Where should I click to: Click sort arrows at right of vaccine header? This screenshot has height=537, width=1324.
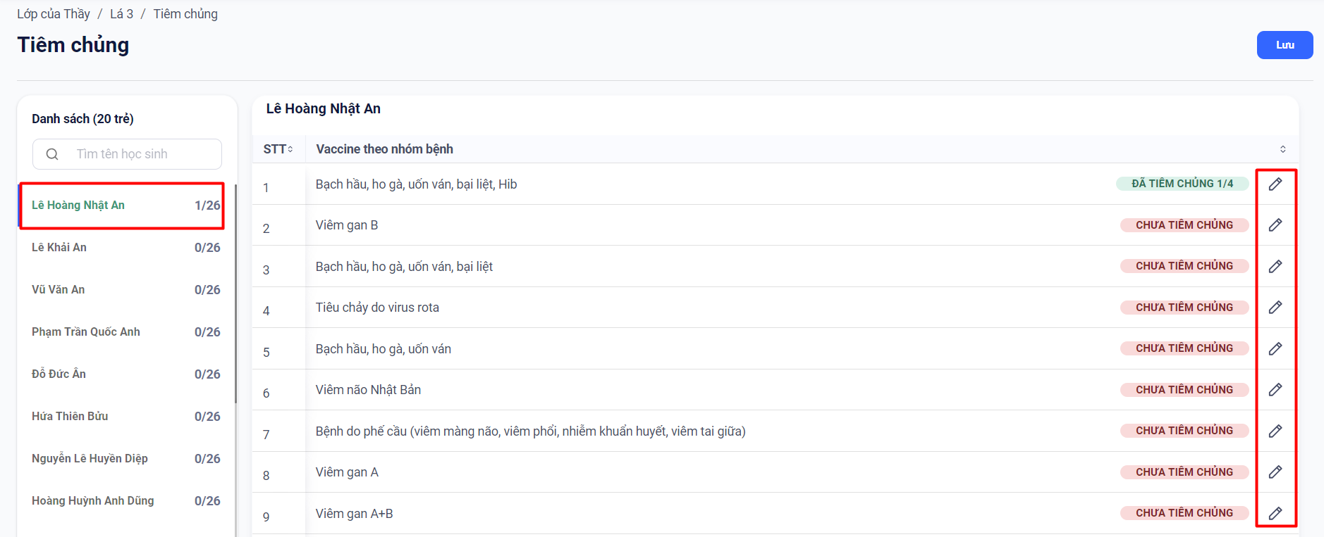pos(1282,149)
